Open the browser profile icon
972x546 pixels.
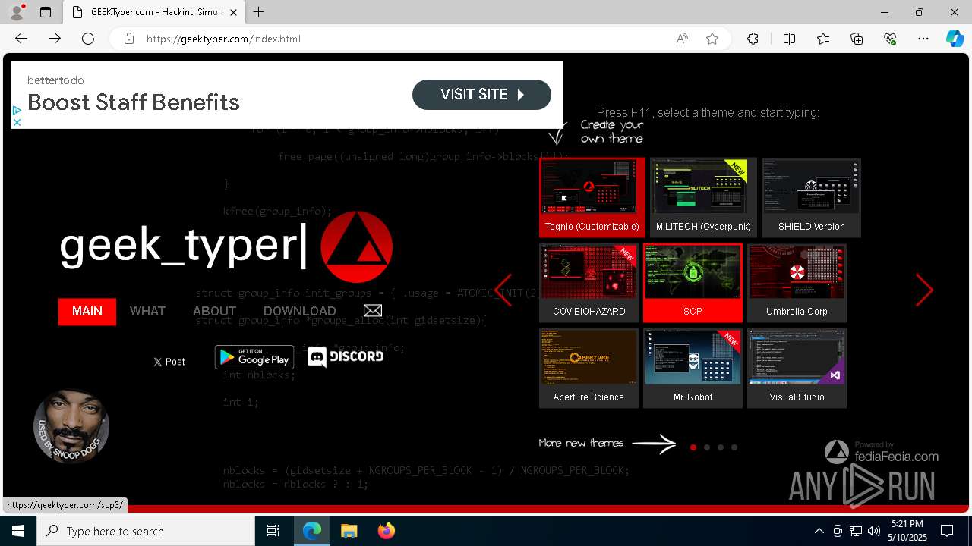[x=17, y=12]
